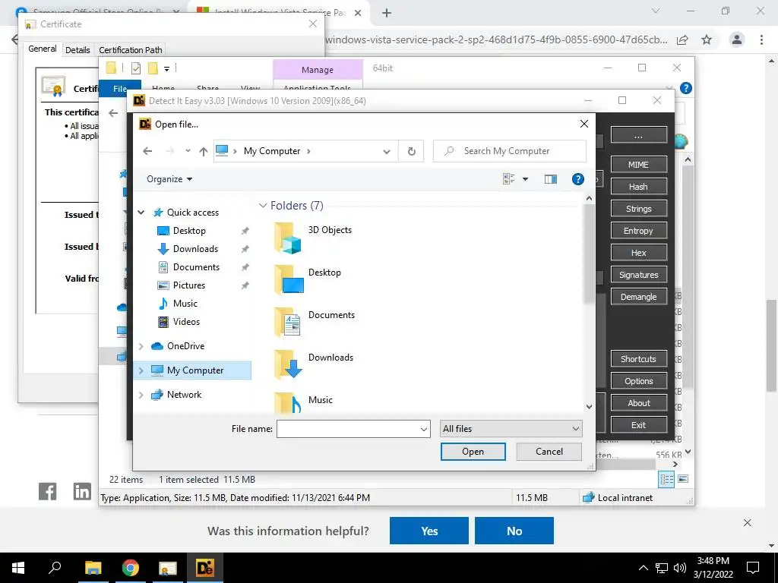Open the Manage ribbon tab in File Explorer
The image size is (778, 583).
coord(318,70)
